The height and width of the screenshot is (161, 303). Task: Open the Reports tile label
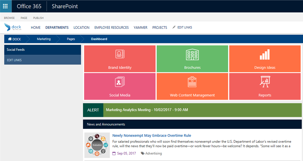click(x=265, y=95)
